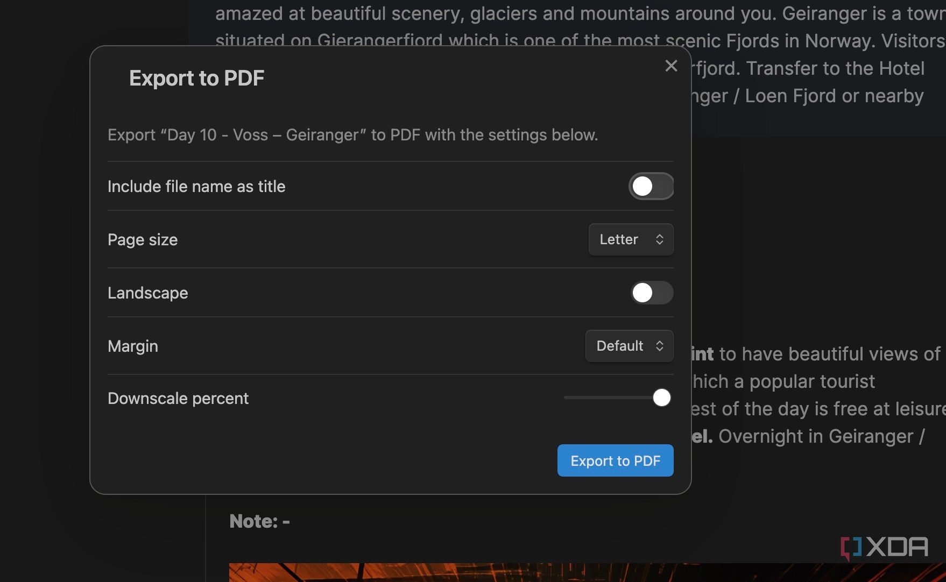
Task: Click the Downscale percent slider track
Action: (x=608, y=398)
